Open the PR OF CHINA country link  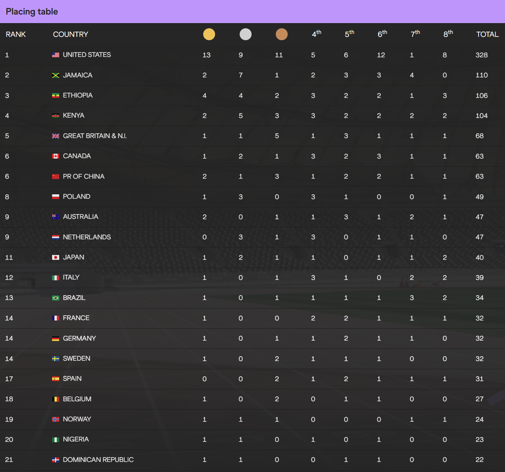click(x=84, y=176)
